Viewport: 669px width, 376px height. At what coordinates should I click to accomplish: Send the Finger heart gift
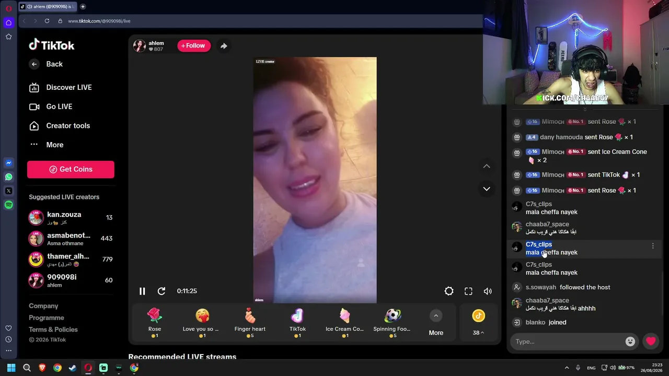250,322
